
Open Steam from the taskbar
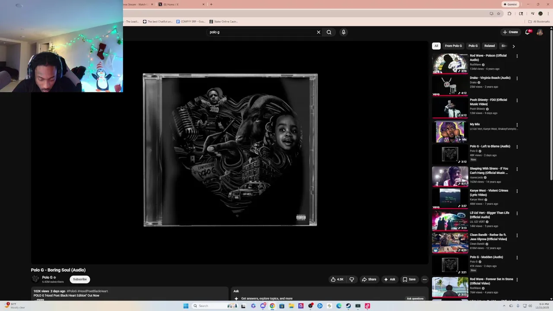coord(348,306)
